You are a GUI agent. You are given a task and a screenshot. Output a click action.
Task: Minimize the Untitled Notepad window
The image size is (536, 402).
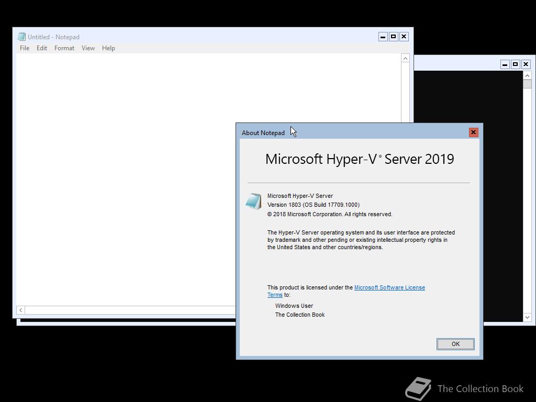[x=383, y=37]
